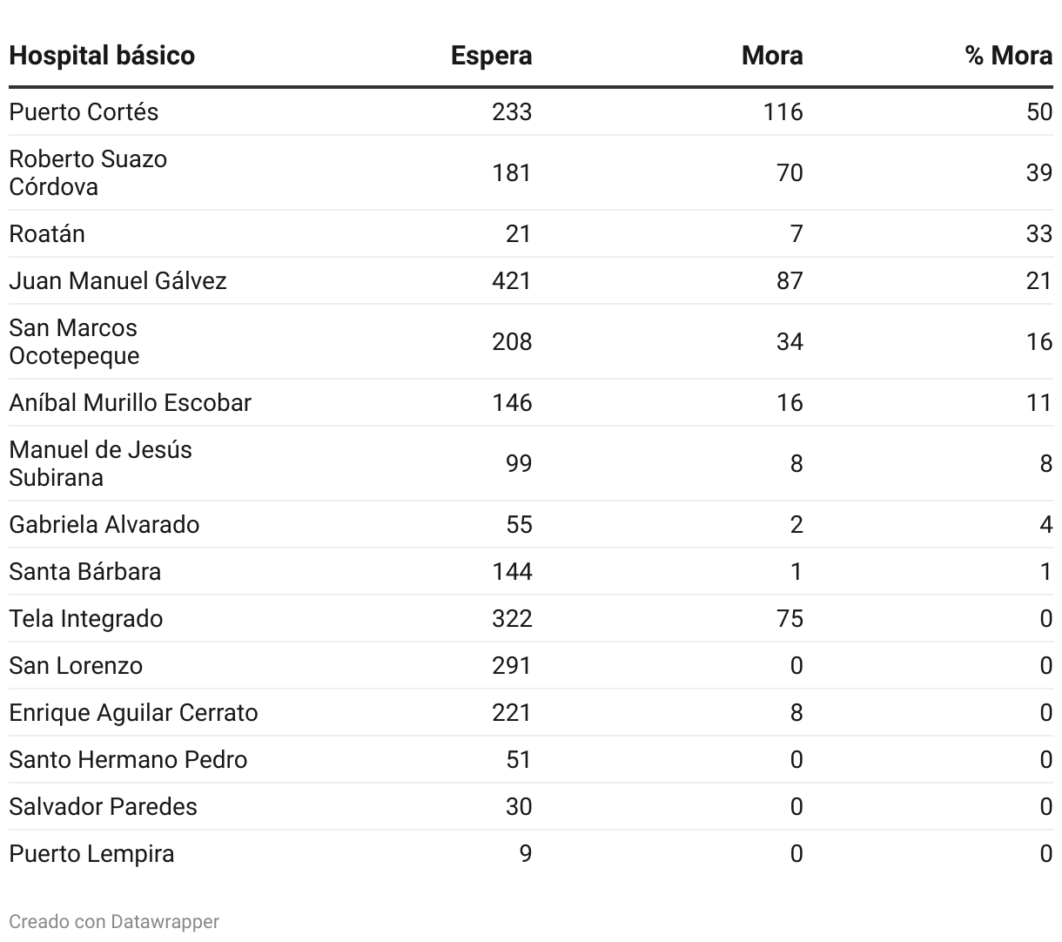The width and height of the screenshot is (1062, 942).
Task: Select the Juan Manuel Gálvez row label
Action: tap(118, 281)
